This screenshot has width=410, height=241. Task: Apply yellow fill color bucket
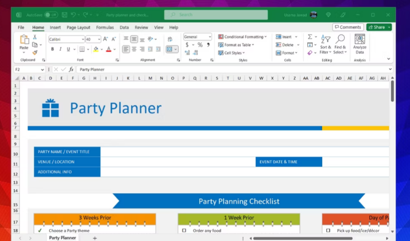click(96, 49)
